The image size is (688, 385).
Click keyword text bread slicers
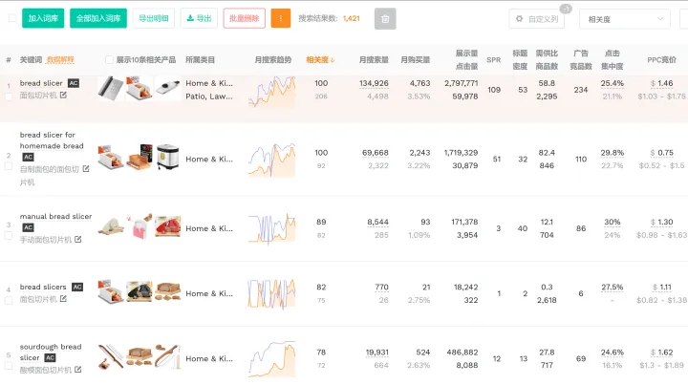pyautogui.click(x=43, y=287)
